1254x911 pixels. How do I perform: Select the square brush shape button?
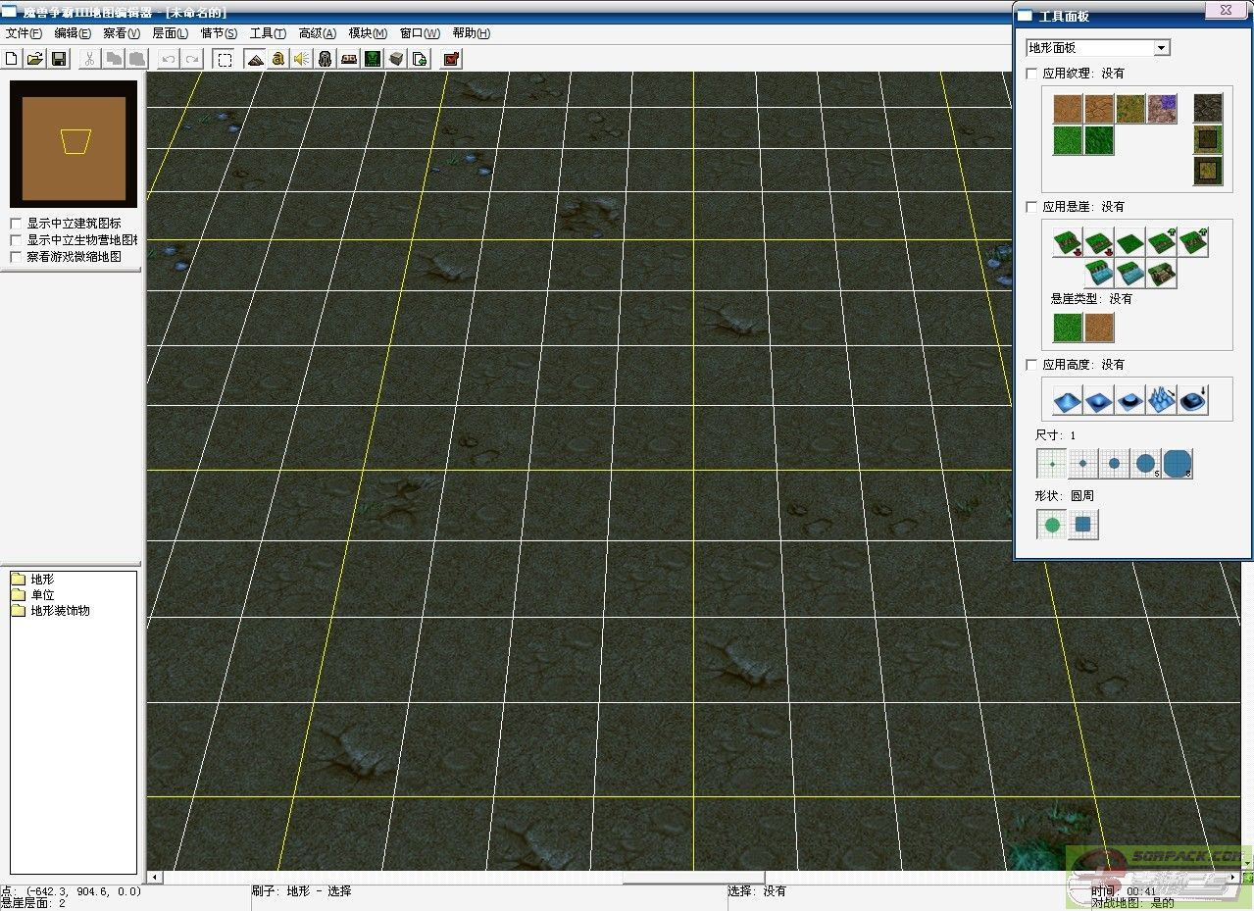point(1083,525)
